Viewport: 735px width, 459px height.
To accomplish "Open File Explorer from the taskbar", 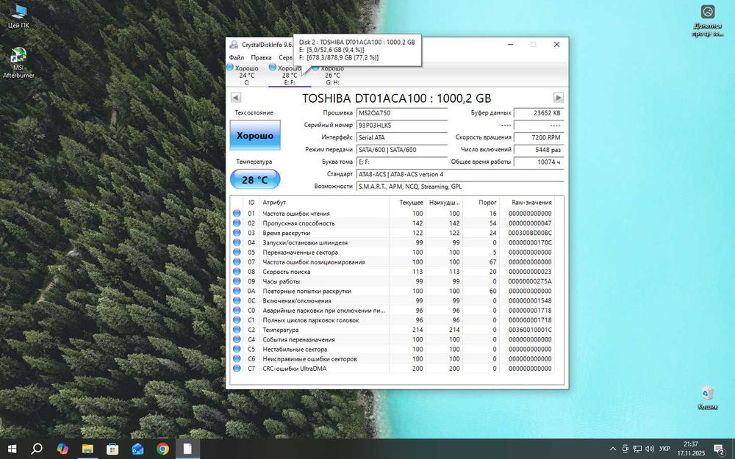I will pyautogui.click(x=87, y=449).
